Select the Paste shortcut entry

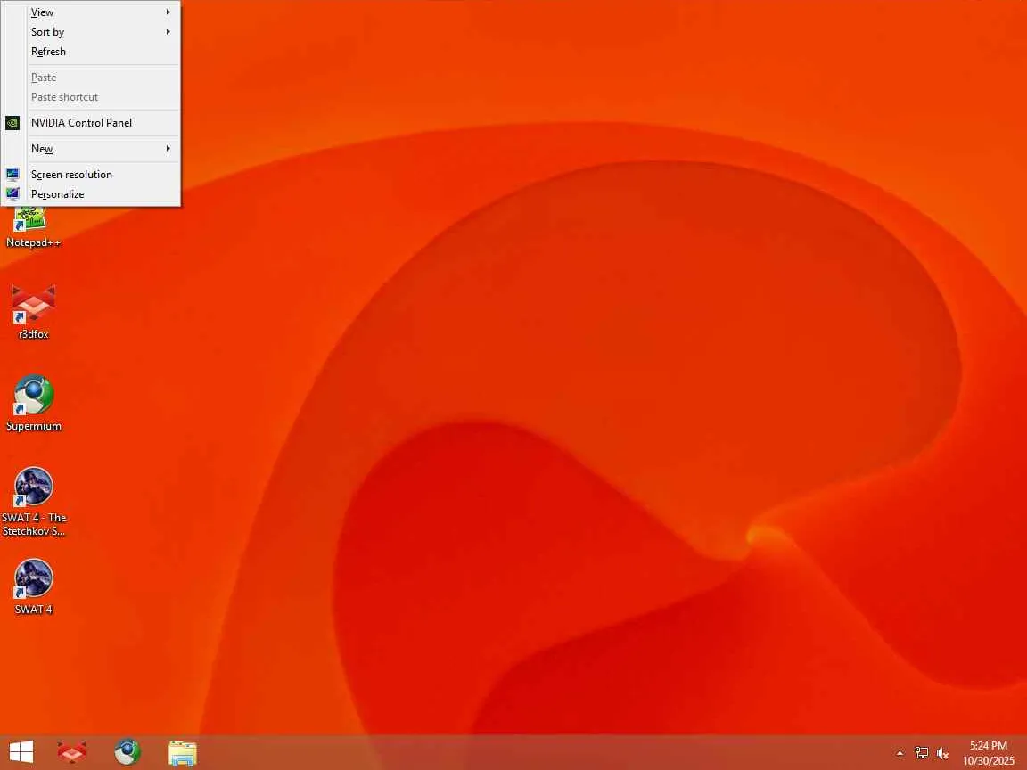pos(90,97)
